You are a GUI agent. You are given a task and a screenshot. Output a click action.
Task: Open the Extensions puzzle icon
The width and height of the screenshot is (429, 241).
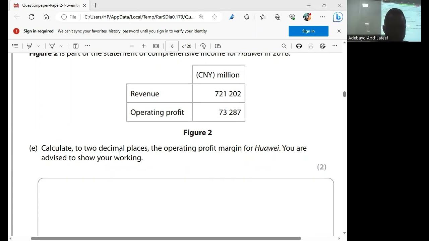point(247,17)
